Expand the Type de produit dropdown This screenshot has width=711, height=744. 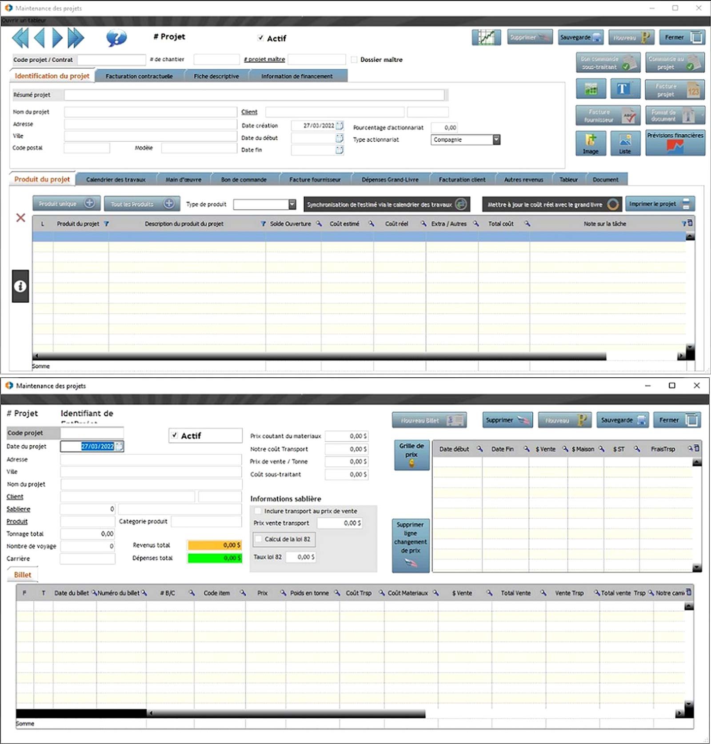292,204
